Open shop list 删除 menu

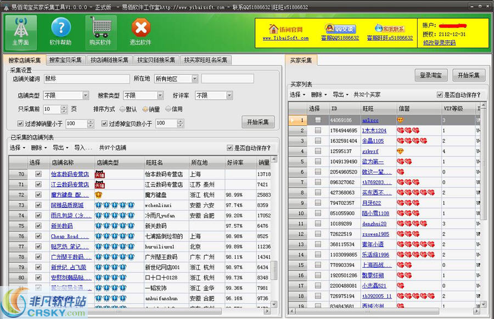click(39, 148)
